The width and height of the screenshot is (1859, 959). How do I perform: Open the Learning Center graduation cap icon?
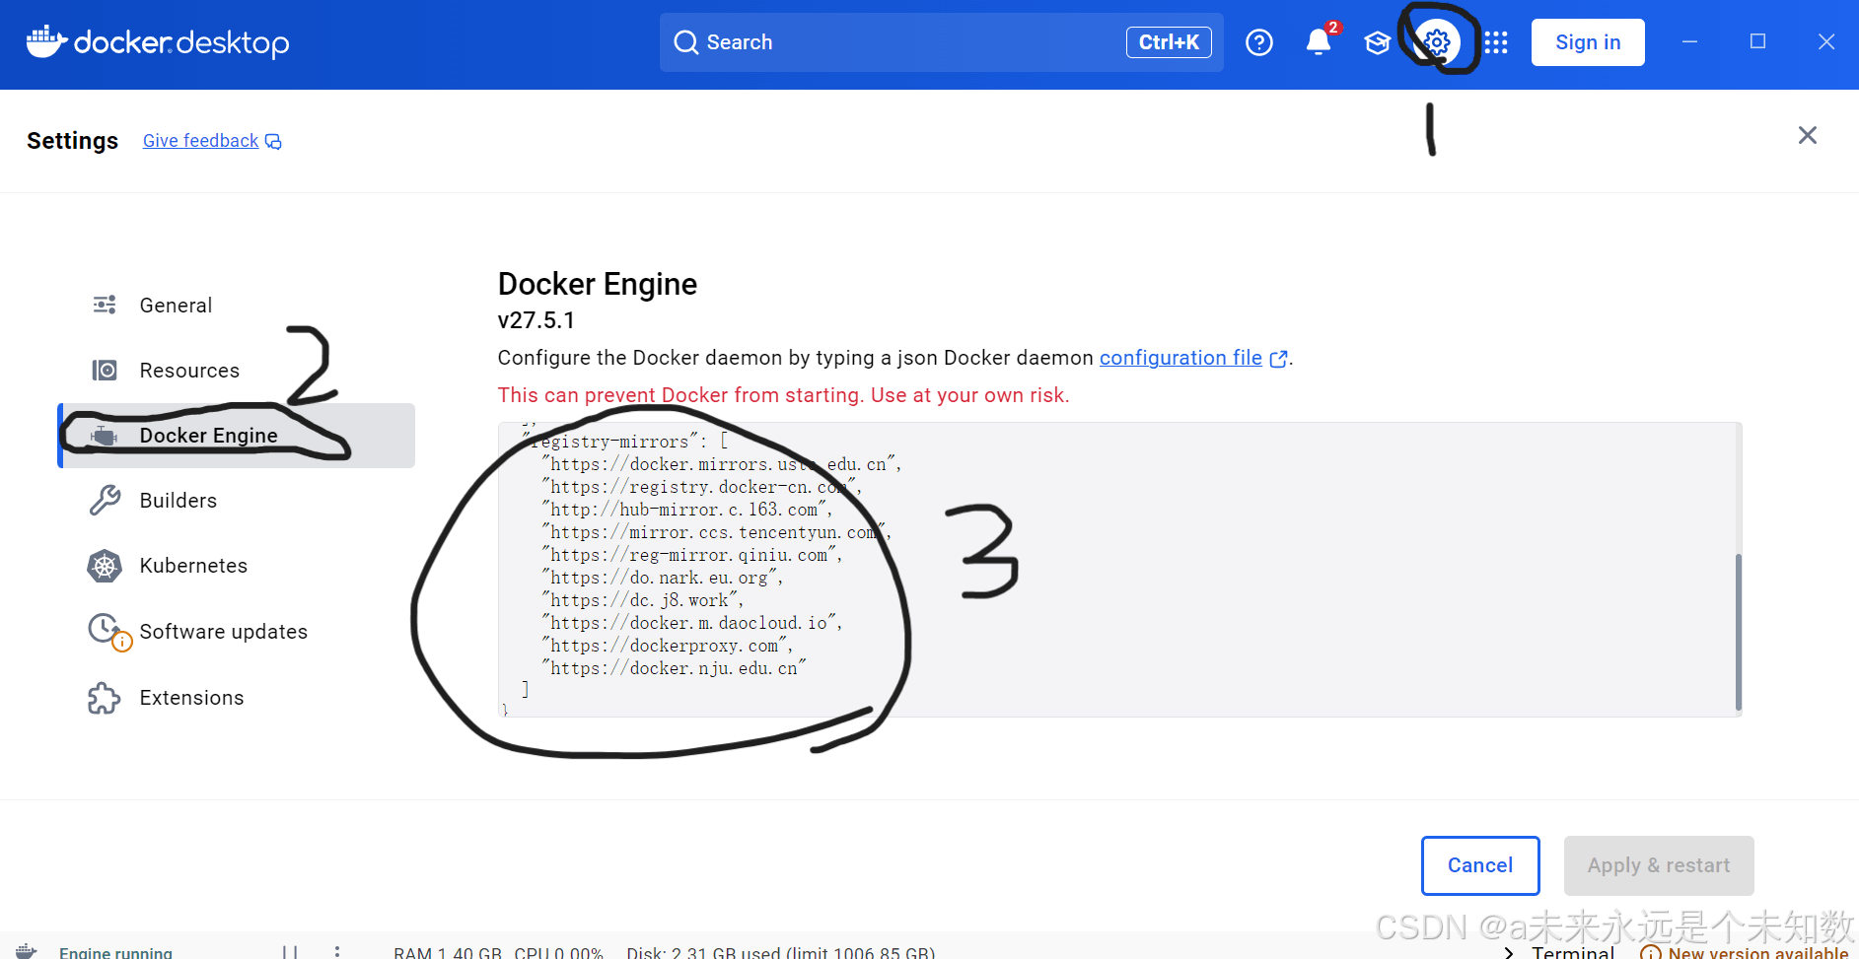pyautogui.click(x=1377, y=42)
